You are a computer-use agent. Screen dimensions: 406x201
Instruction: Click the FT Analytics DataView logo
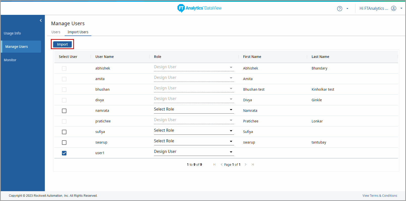click(199, 8)
